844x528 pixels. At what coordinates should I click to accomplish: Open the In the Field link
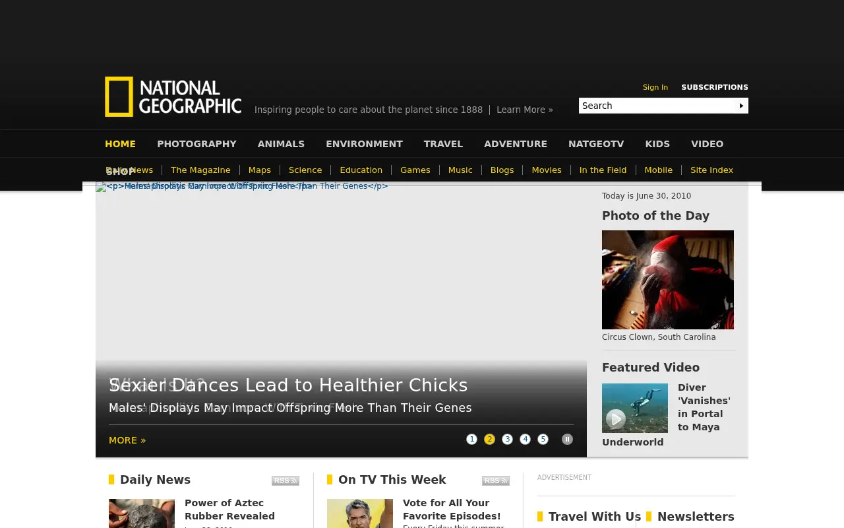pos(603,170)
